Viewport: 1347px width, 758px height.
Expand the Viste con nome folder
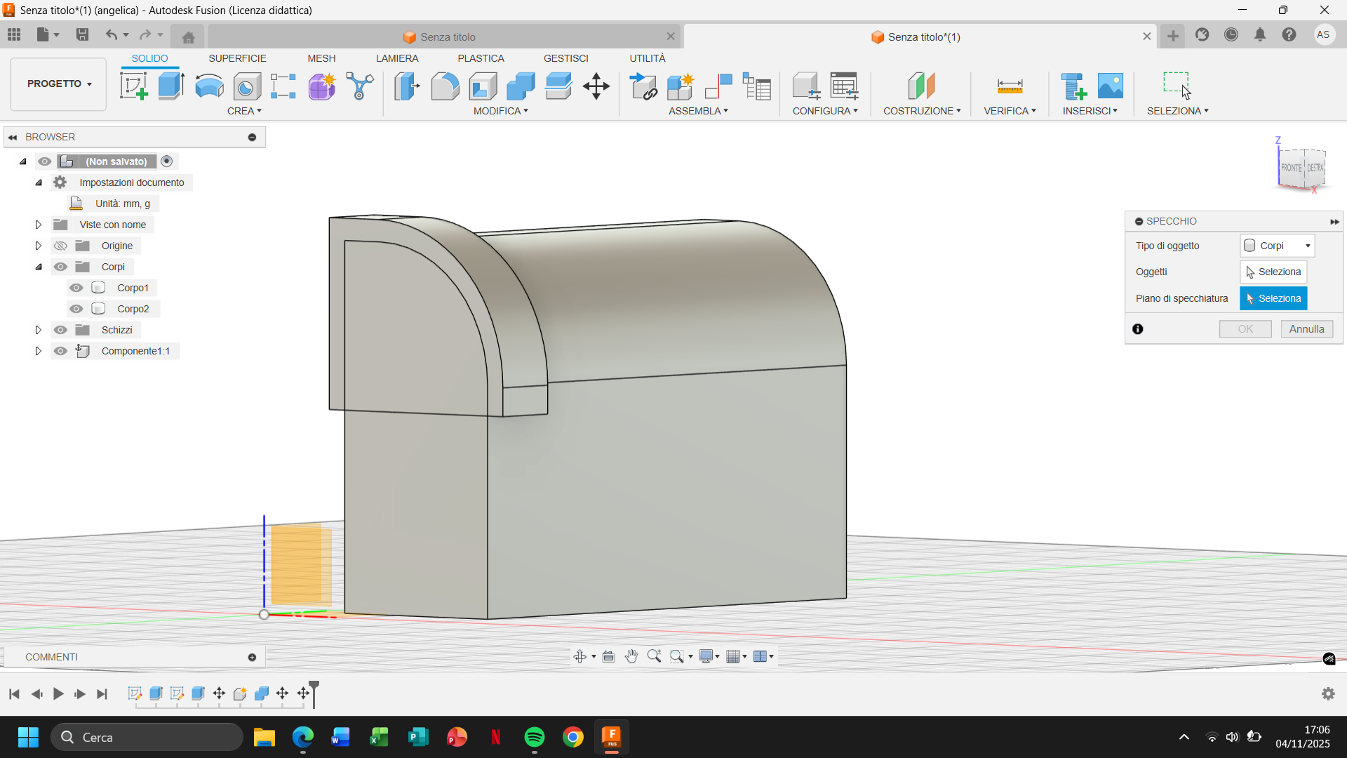click(x=39, y=225)
